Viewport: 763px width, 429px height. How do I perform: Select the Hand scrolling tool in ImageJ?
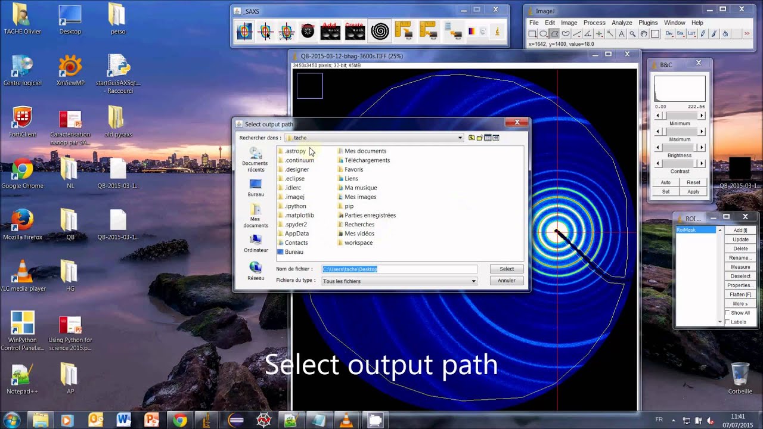644,33
